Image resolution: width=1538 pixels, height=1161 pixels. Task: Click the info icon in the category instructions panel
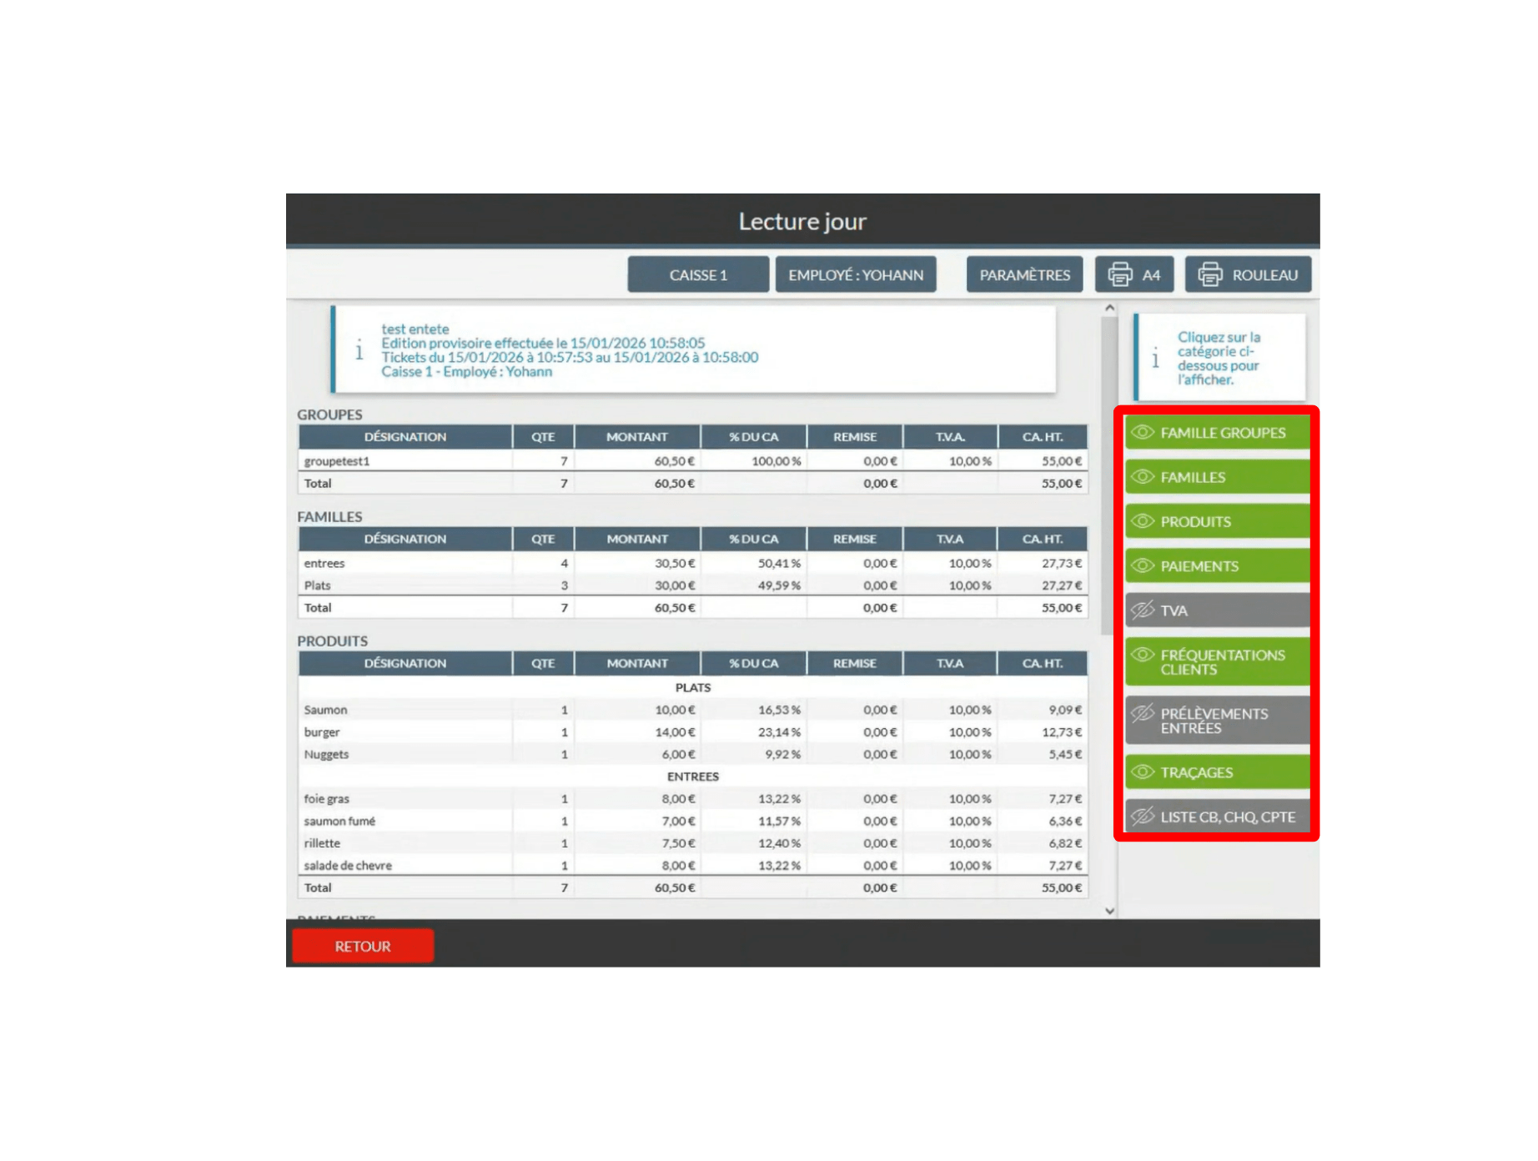tap(1155, 359)
